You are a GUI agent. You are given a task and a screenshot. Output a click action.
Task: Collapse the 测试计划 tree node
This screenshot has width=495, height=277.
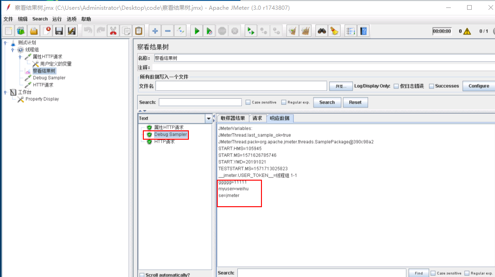[6, 43]
